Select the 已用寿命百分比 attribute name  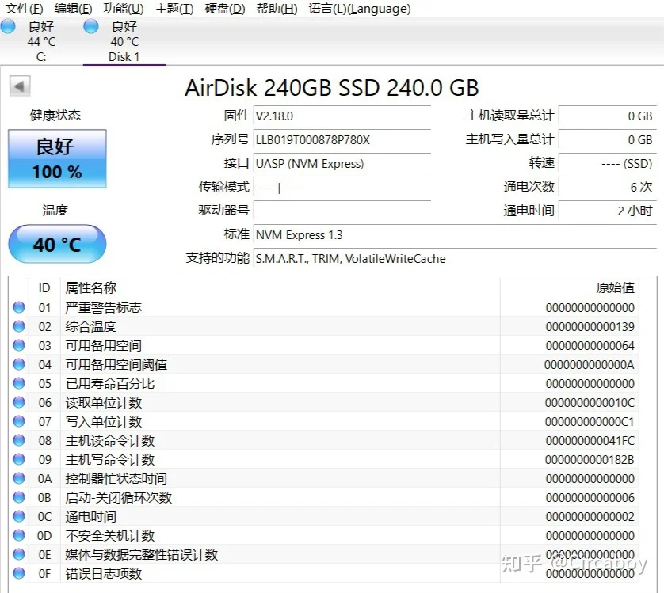(x=109, y=383)
